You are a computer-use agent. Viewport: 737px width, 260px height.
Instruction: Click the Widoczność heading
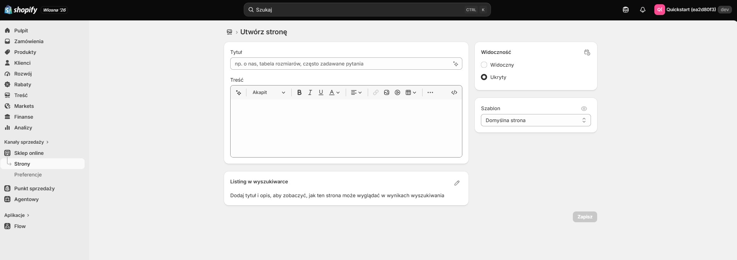[496, 52]
